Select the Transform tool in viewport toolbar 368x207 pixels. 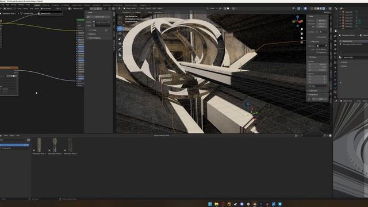(x=120, y=44)
